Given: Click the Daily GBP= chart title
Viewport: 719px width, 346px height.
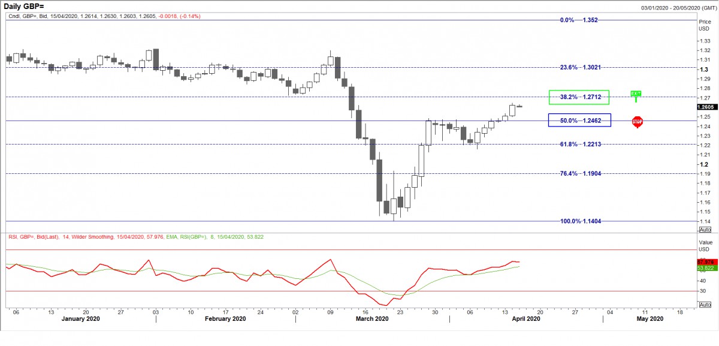Looking at the screenshot, I should pyautogui.click(x=28, y=6).
